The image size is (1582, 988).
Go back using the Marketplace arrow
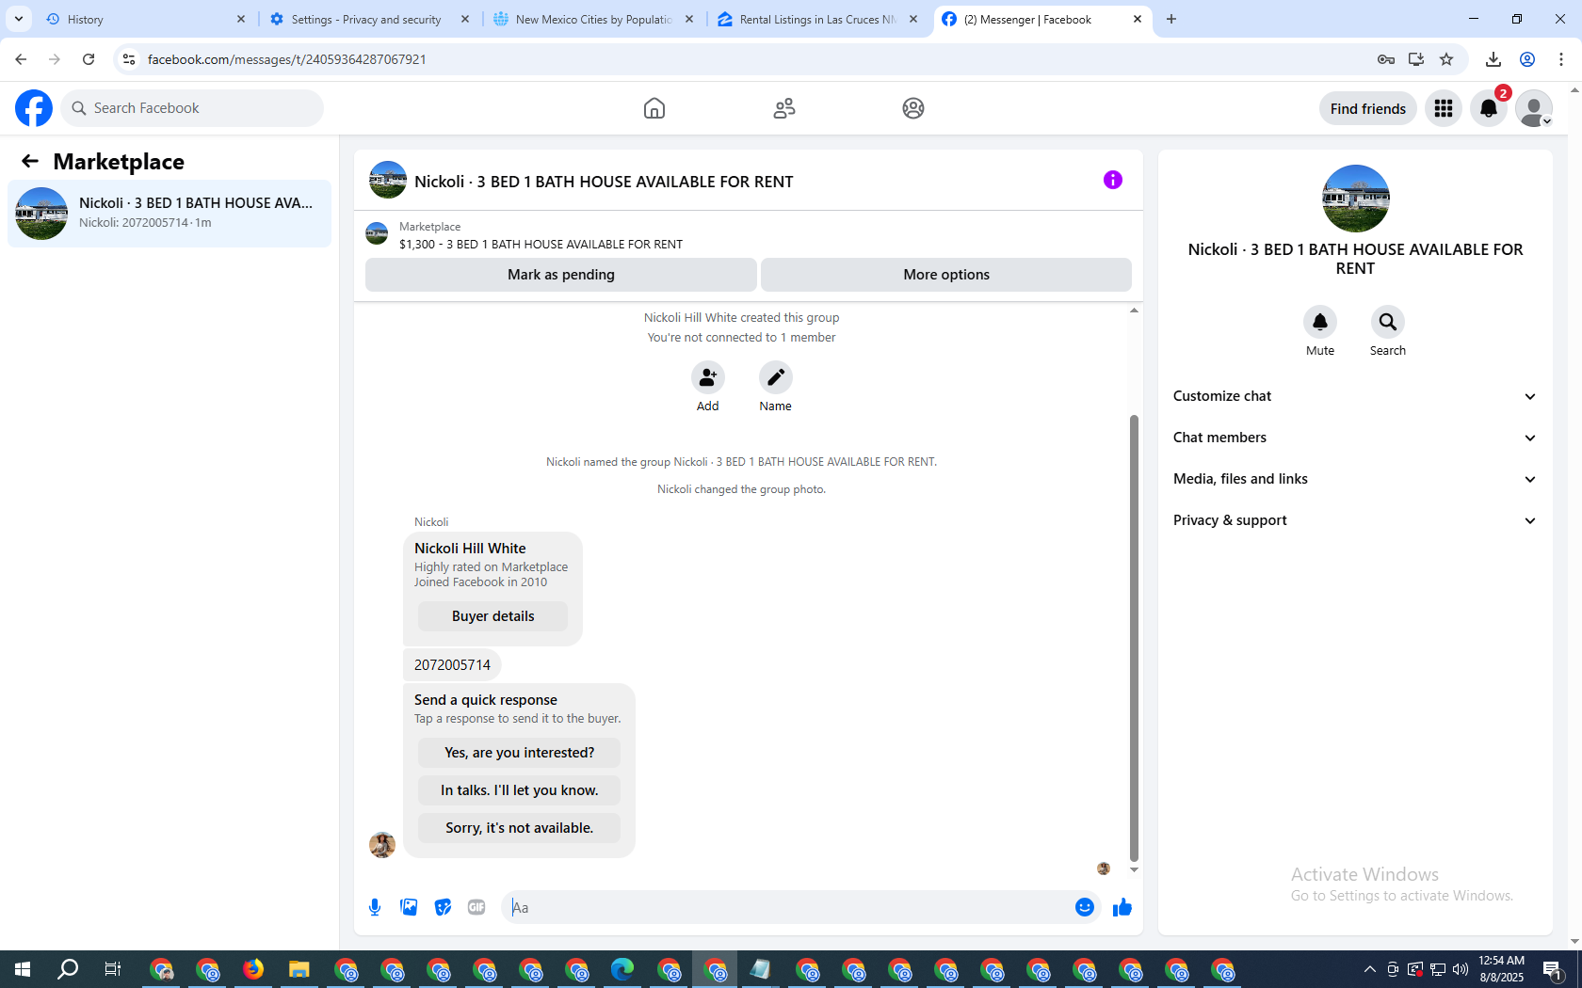[30, 161]
